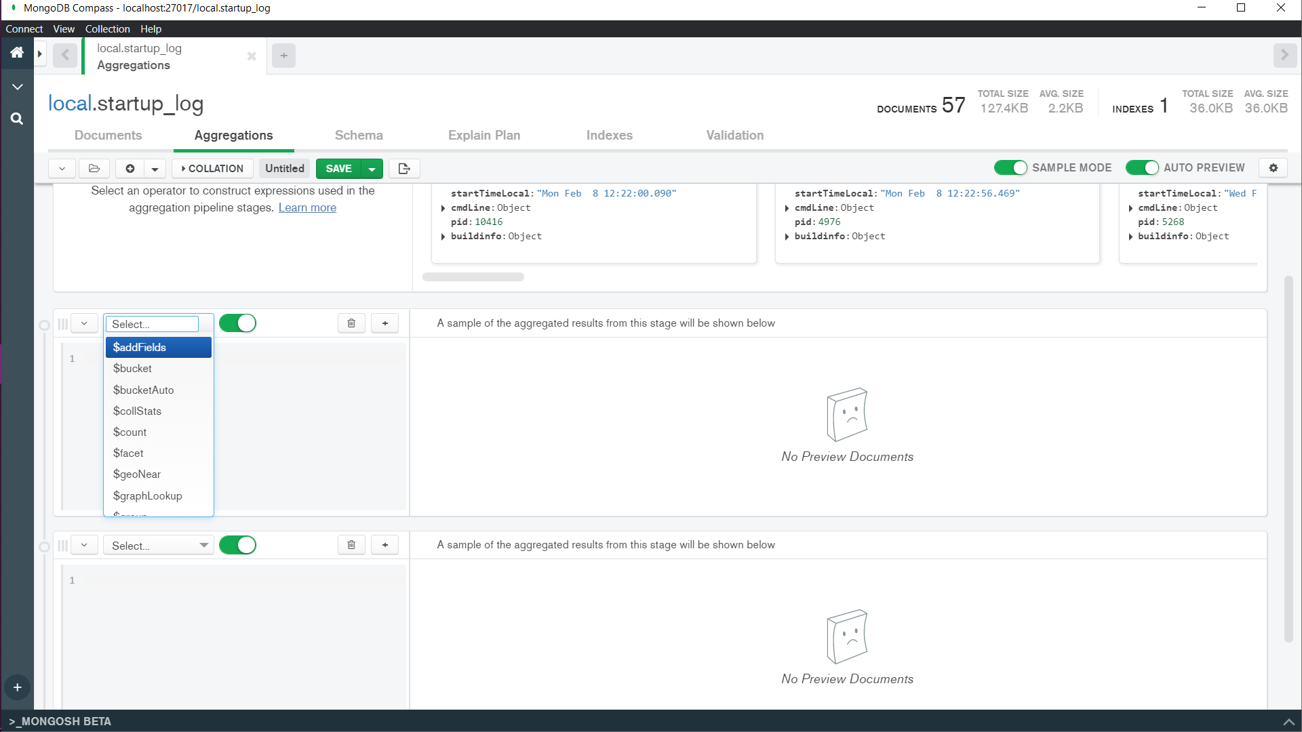
Task: Open new pipeline dropdown arrow
Action: [x=155, y=168]
